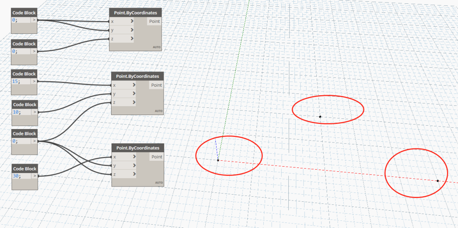The height and width of the screenshot is (228, 458).
Task: Click z port chevron on topmost Point.ByCoordinates node
Action: (132, 38)
